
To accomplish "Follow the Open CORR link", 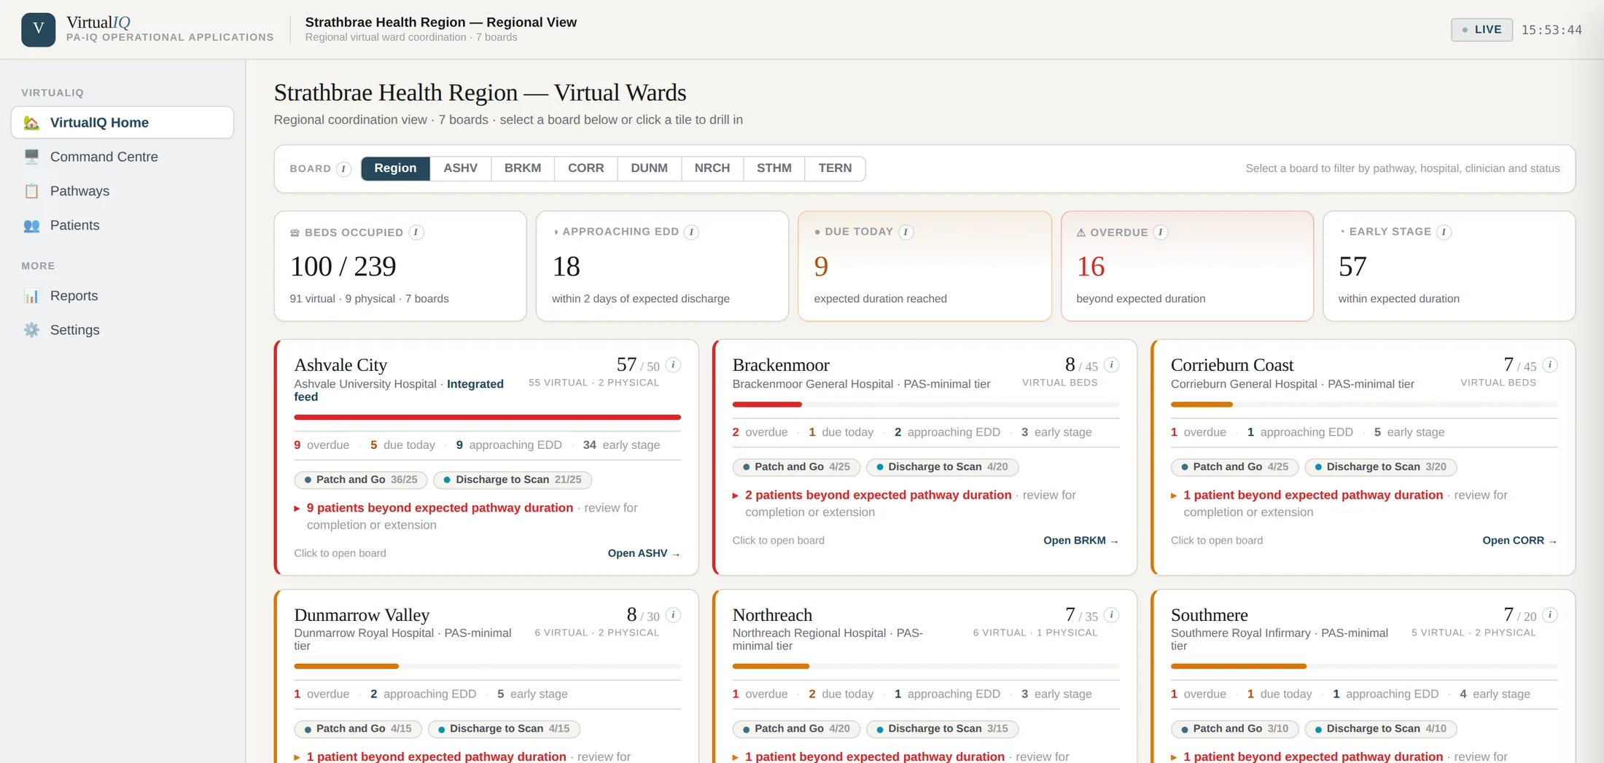I will (x=1520, y=540).
